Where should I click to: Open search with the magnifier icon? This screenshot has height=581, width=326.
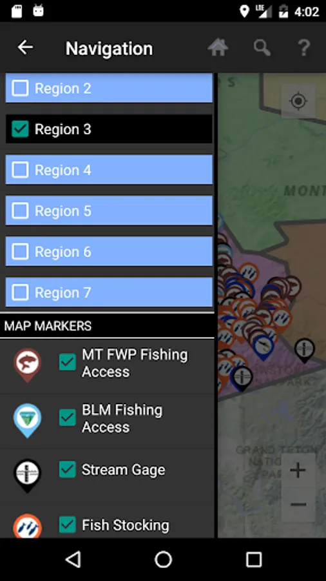tap(262, 48)
